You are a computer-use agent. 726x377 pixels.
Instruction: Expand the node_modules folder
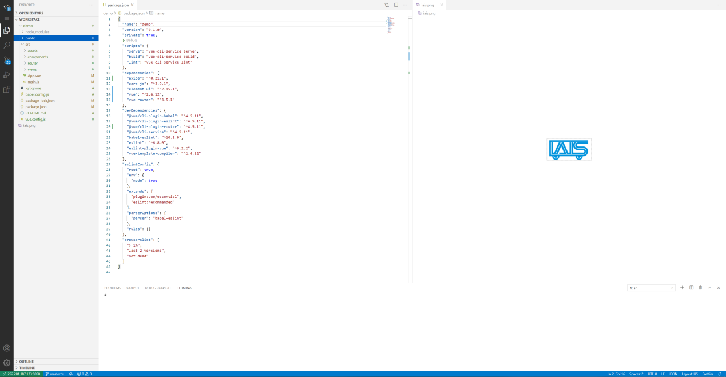37,32
